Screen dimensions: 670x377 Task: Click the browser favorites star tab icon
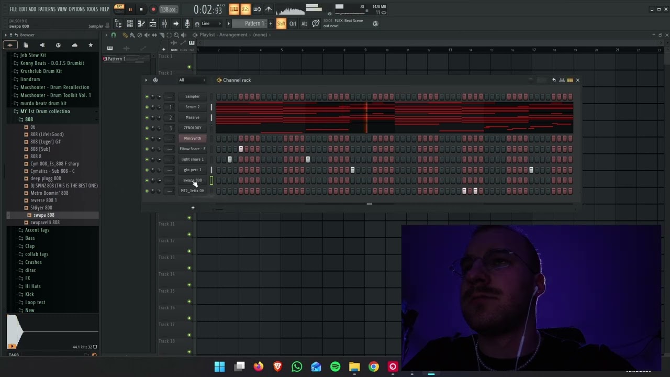(x=91, y=45)
